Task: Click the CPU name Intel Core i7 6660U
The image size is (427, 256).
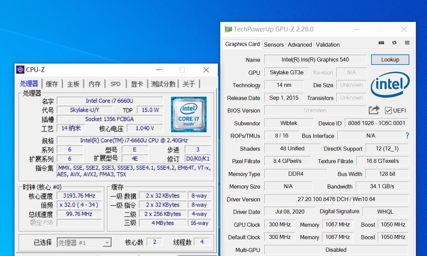Action: (x=109, y=101)
